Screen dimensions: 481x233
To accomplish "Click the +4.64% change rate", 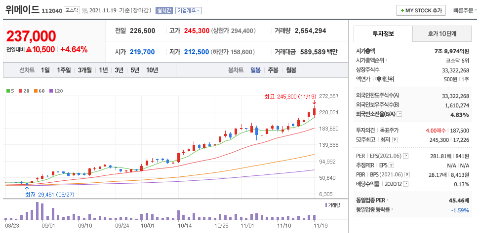I will click(74, 49).
